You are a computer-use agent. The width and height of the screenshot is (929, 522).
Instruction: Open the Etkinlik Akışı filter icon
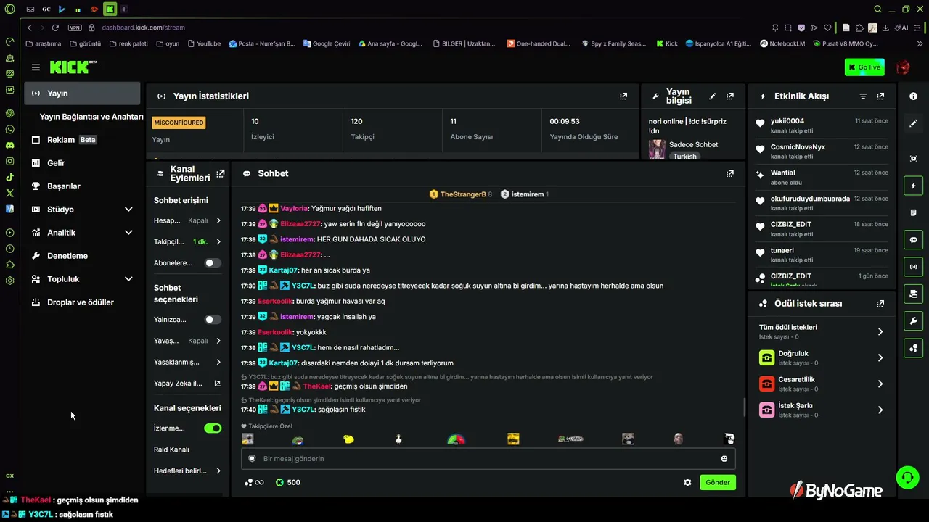click(x=863, y=96)
